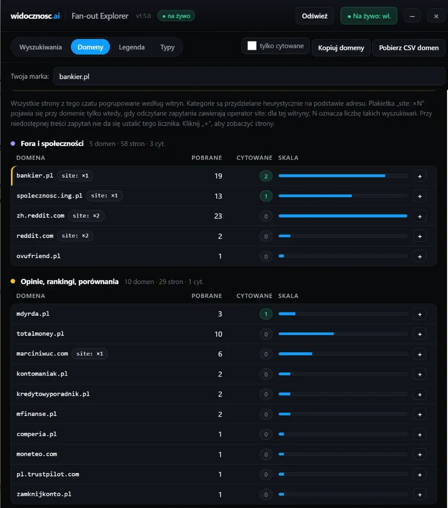This screenshot has height=508, width=448.
Task: Expand pages for pl.trustpilot.com row
Action: coord(419,475)
